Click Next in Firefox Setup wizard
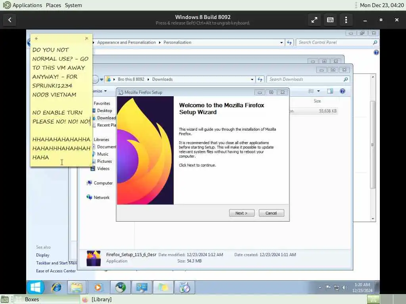Viewport: 406px width, 304px height. (241, 213)
